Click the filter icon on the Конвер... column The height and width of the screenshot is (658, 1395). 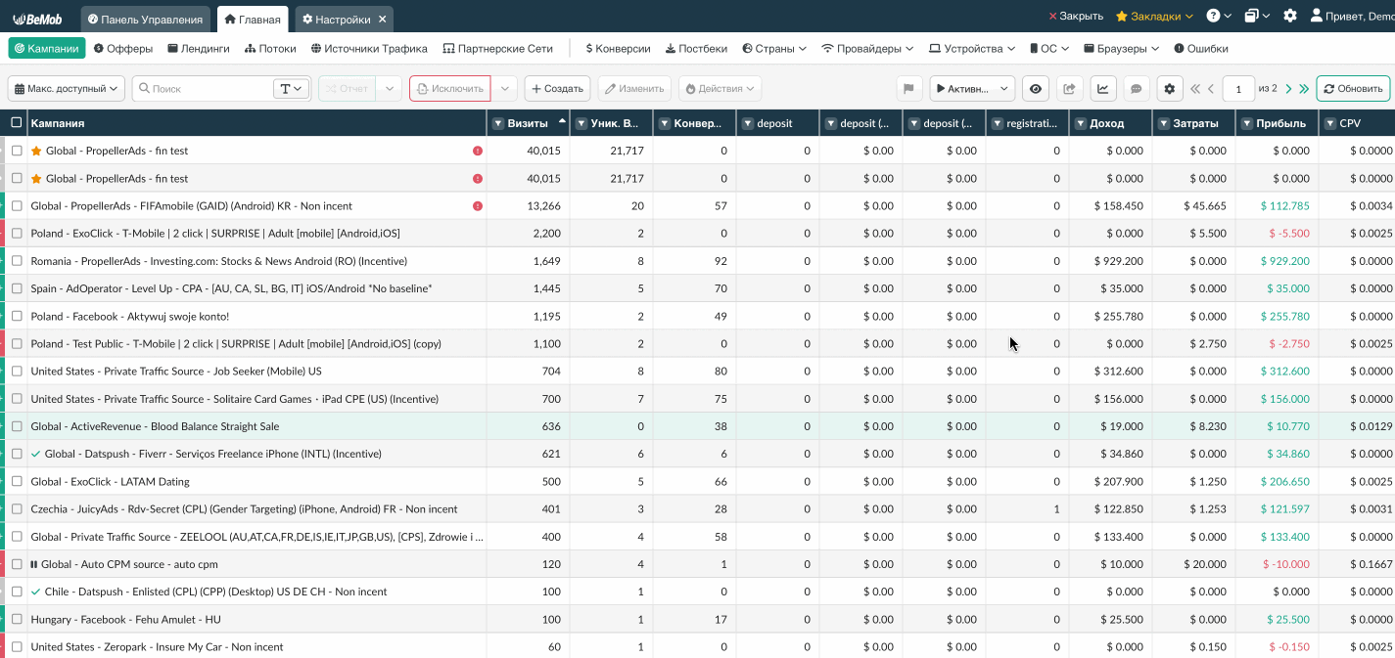click(665, 123)
